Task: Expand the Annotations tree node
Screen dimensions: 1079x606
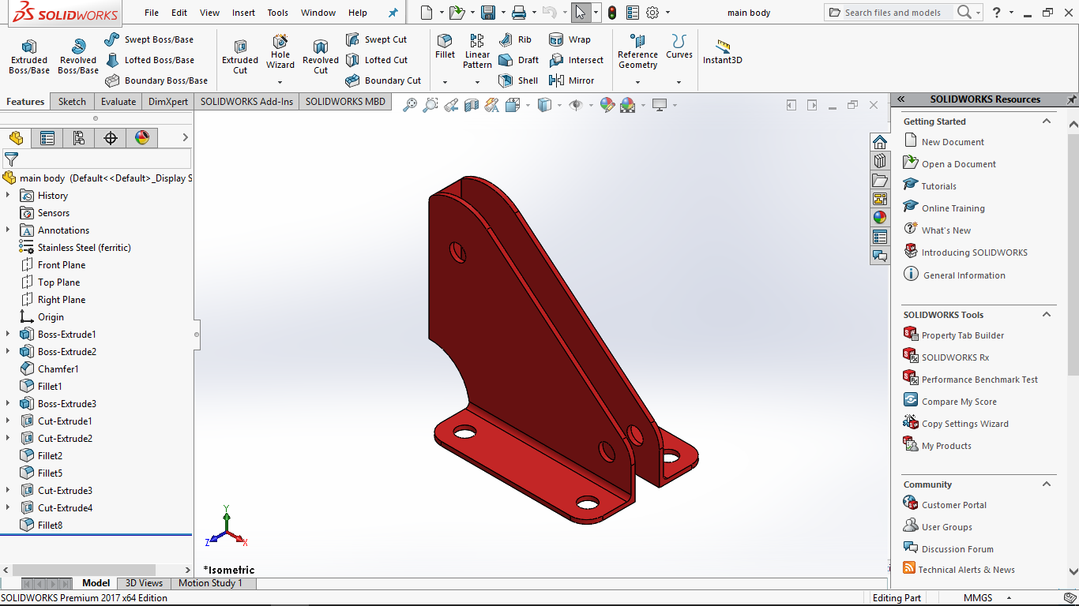Action: point(8,230)
